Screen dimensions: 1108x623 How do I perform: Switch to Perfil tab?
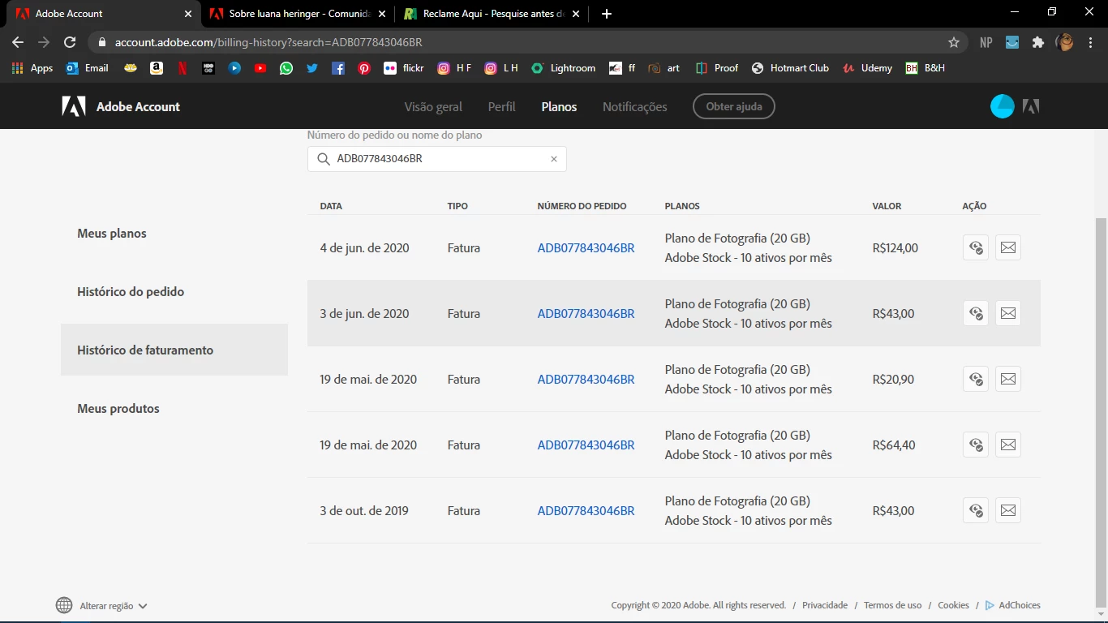click(501, 107)
